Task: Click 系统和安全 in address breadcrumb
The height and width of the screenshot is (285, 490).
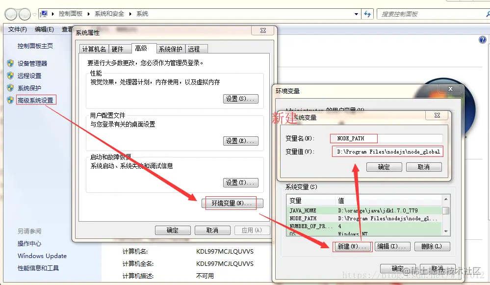Action: coord(109,14)
